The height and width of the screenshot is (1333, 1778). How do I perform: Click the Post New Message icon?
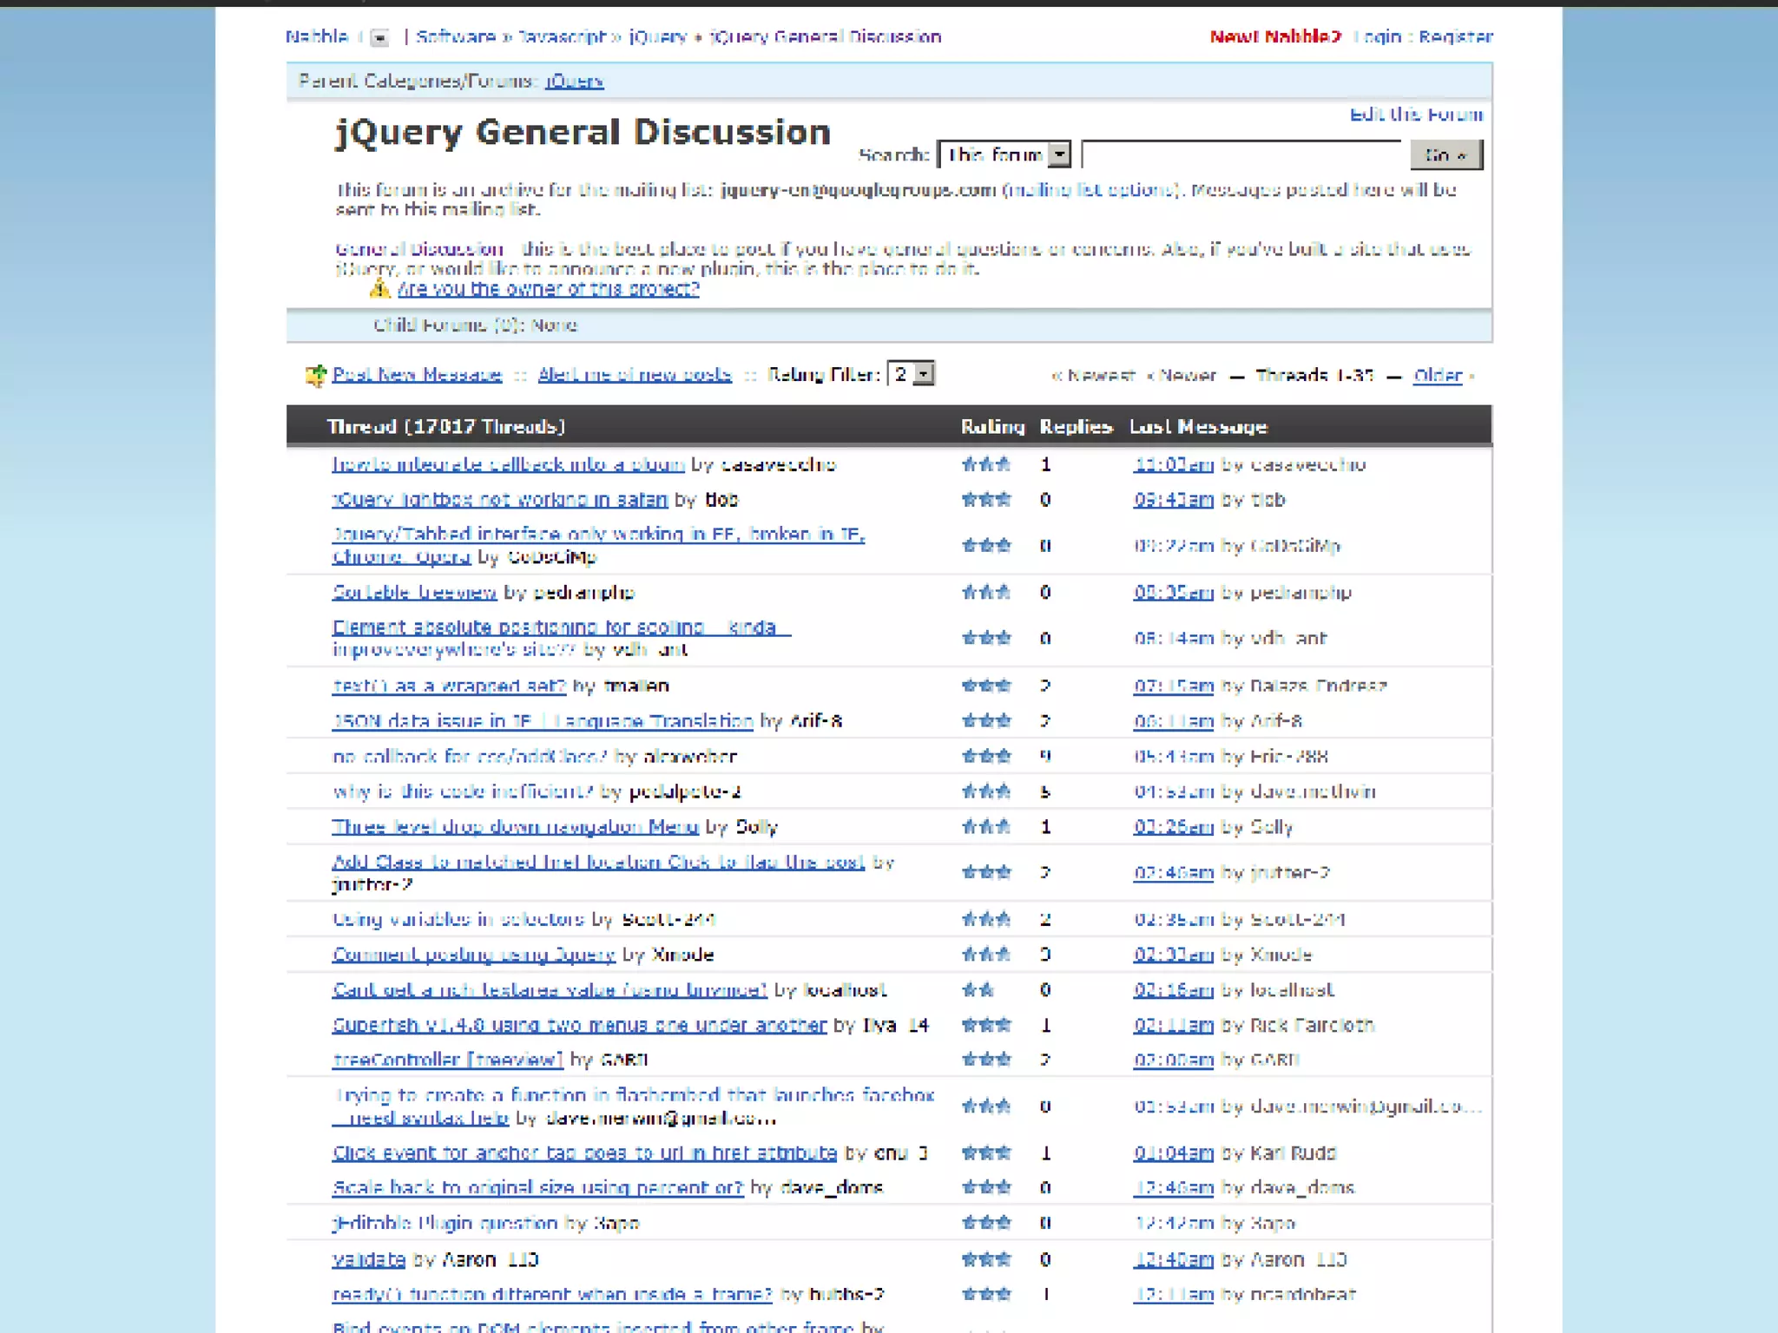click(x=315, y=376)
